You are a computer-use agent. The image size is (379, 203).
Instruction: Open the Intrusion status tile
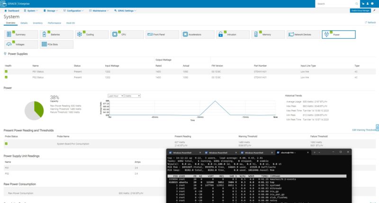pyautogui.click(x=233, y=34)
